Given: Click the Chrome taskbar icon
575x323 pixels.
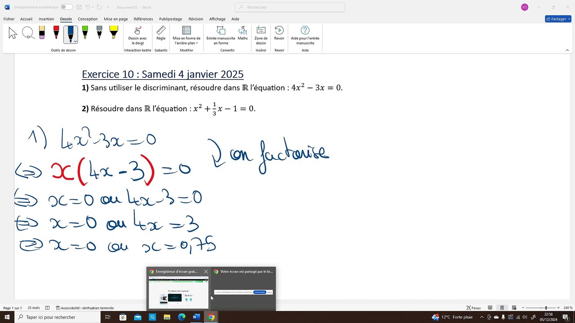Looking at the screenshot, I should point(211,317).
